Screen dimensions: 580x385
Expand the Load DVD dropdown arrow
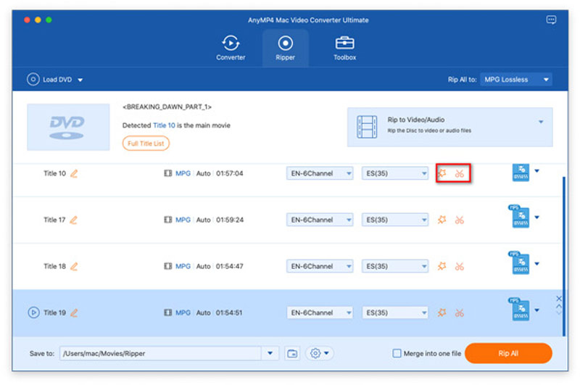[80, 80]
